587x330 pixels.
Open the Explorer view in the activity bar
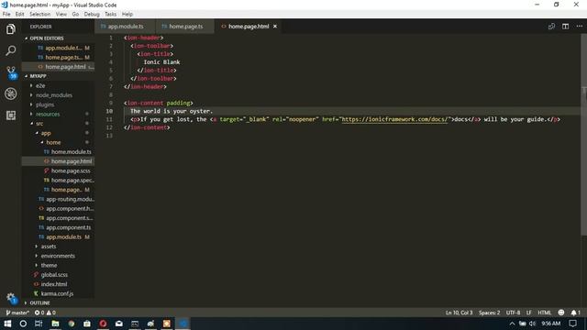(x=10, y=28)
